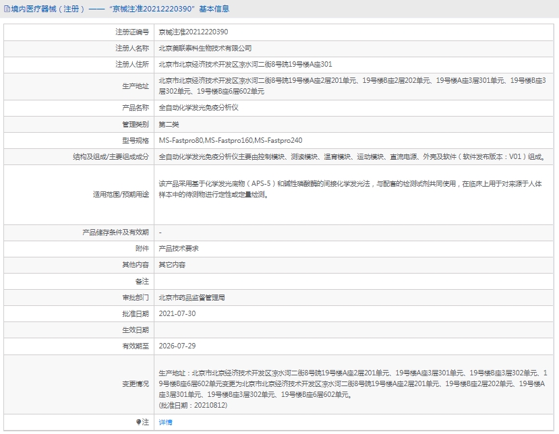Click the 结构及组成/主要组成成分 row label

click(111, 156)
